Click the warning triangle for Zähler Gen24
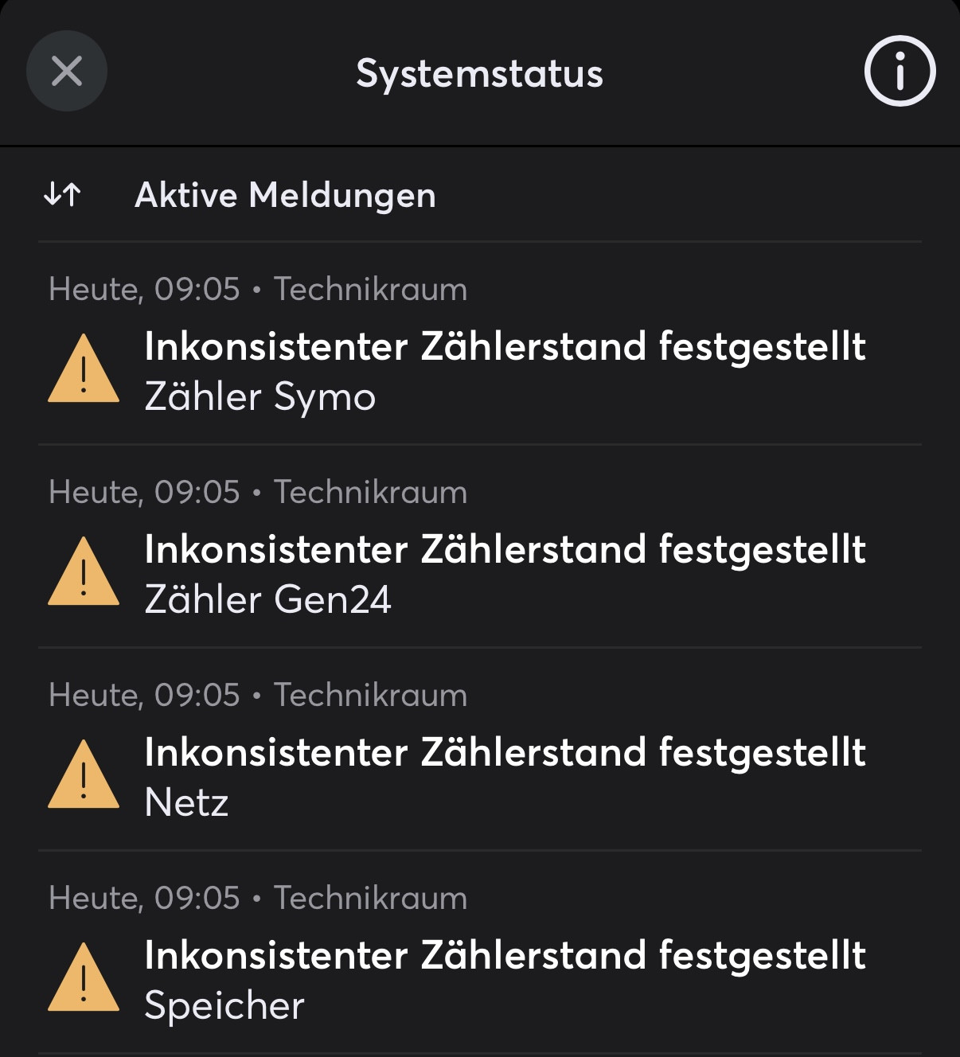This screenshot has height=1057, width=960. [x=84, y=573]
